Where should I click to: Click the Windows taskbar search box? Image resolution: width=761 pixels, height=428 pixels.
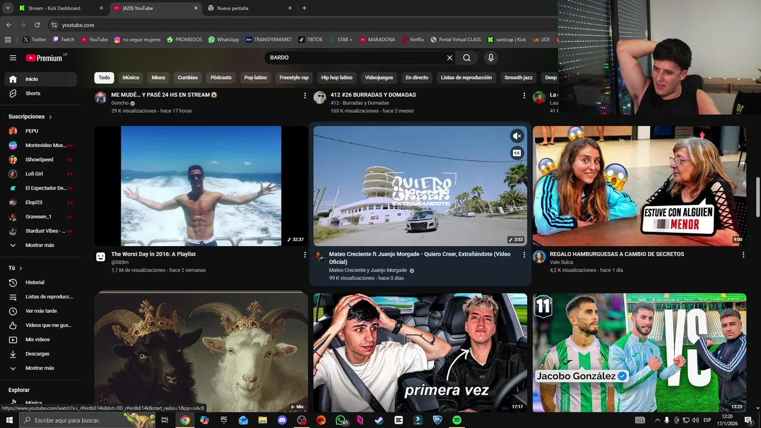(x=86, y=420)
